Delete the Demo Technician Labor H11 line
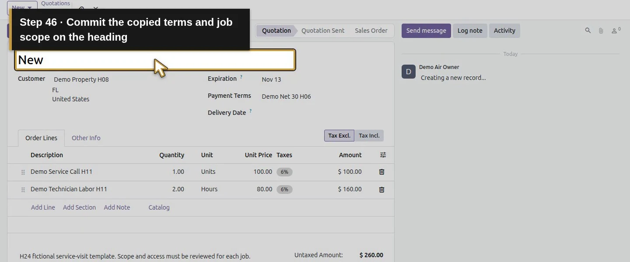This screenshot has width=630, height=262. coord(381,190)
